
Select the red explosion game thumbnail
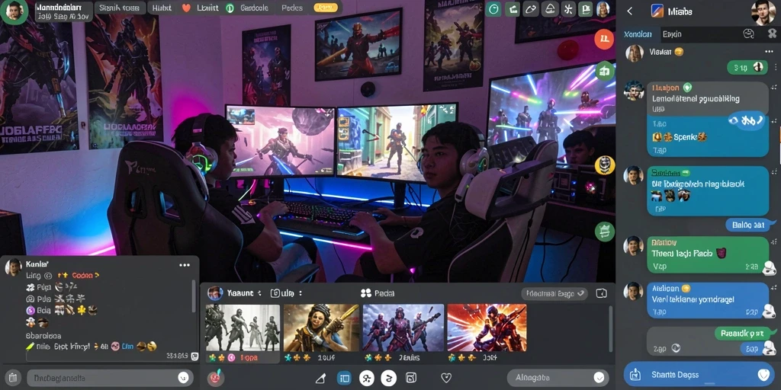pos(487,328)
